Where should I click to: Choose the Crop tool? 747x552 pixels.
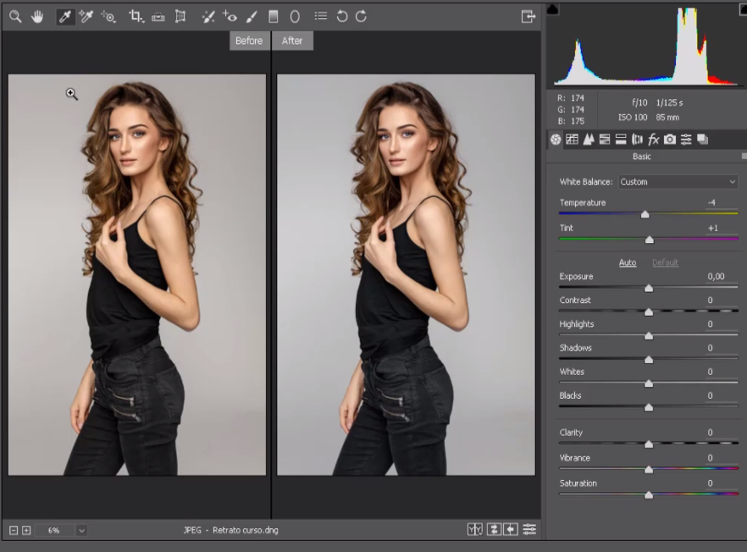(136, 16)
